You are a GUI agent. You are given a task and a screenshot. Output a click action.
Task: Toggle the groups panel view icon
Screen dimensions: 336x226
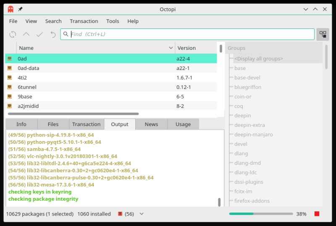click(323, 34)
